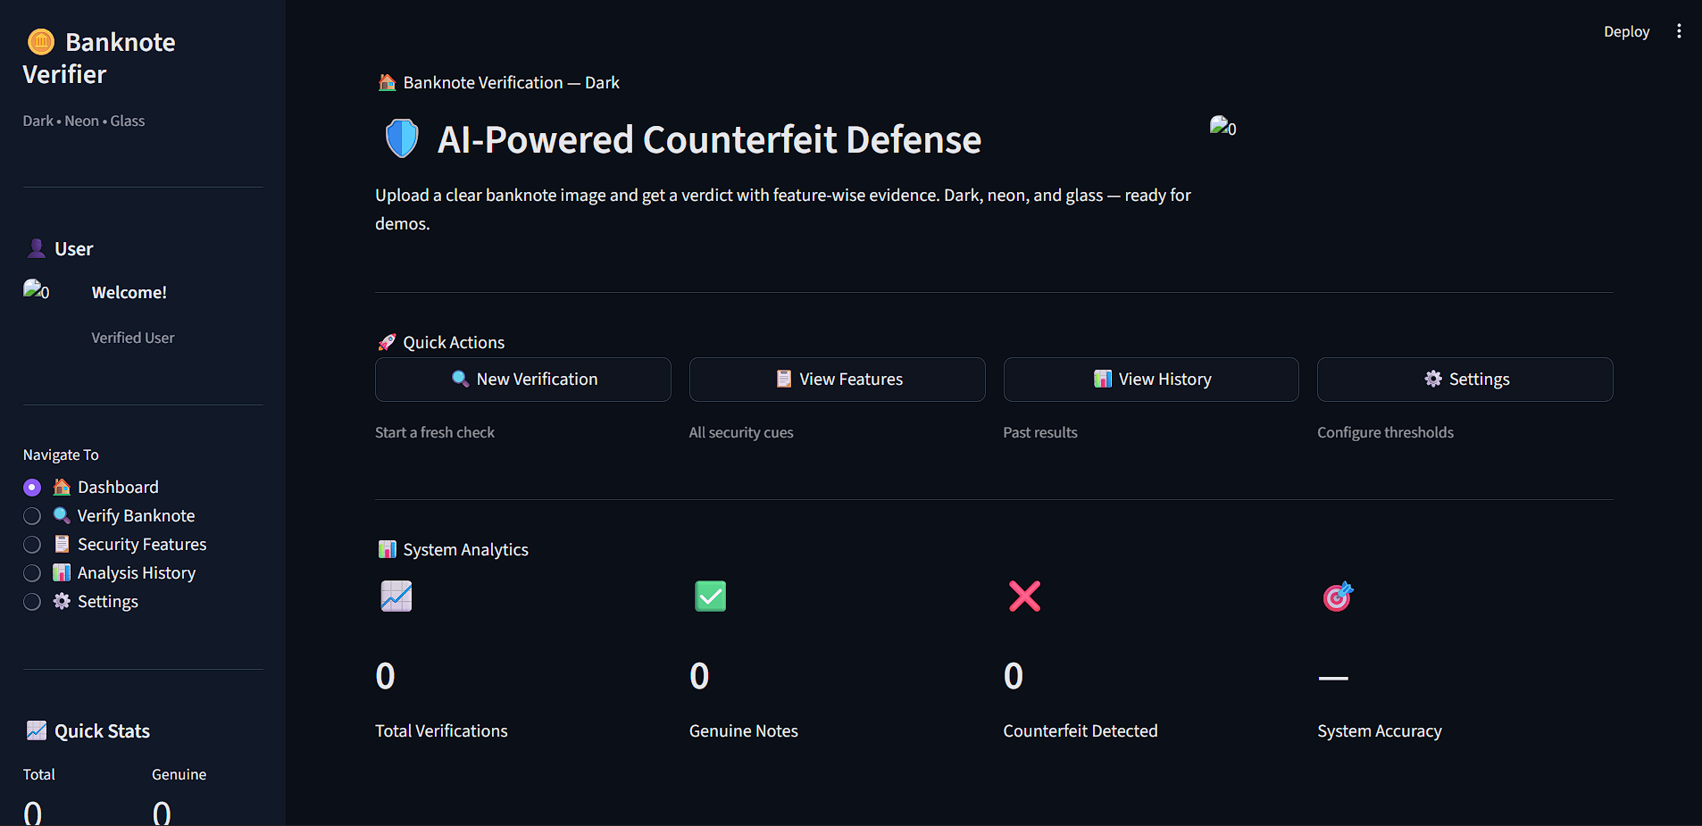Click the 'Counterfeit Detected' label

pyautogui.click(x=1080, y=730)
